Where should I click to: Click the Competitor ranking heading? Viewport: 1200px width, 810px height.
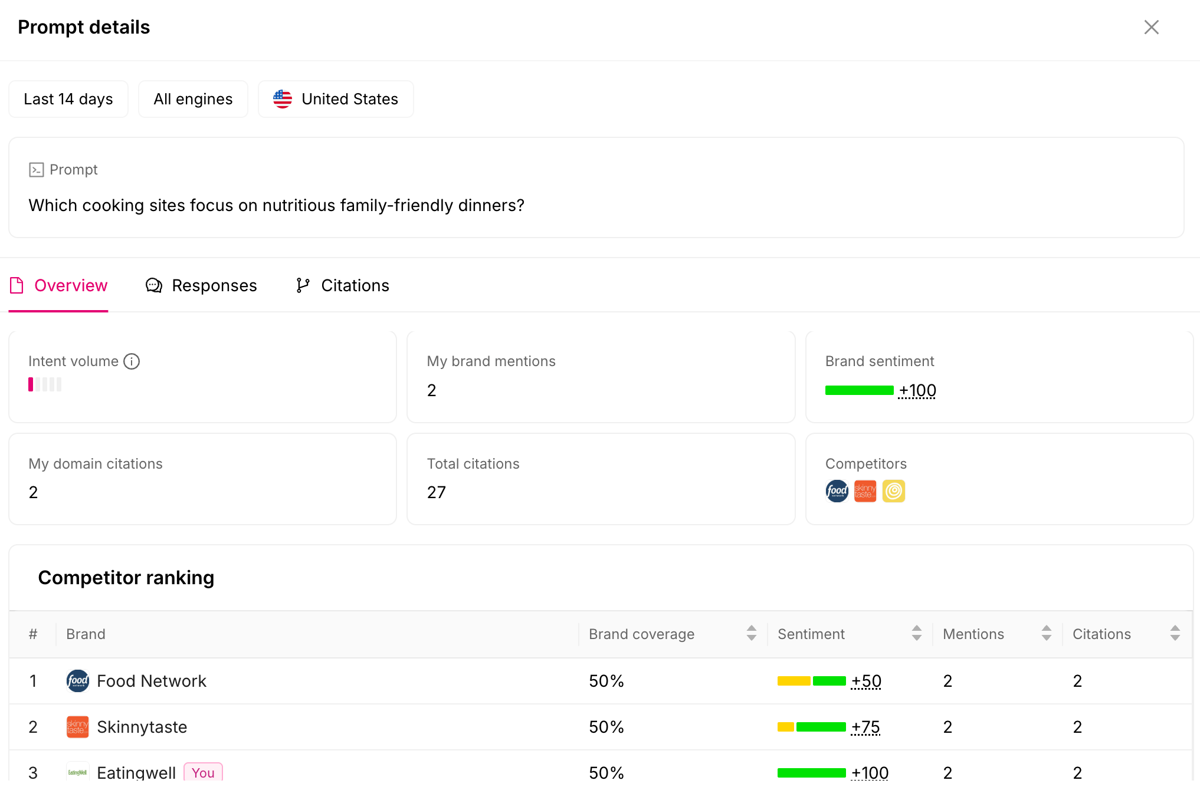[x=126, y=578]
